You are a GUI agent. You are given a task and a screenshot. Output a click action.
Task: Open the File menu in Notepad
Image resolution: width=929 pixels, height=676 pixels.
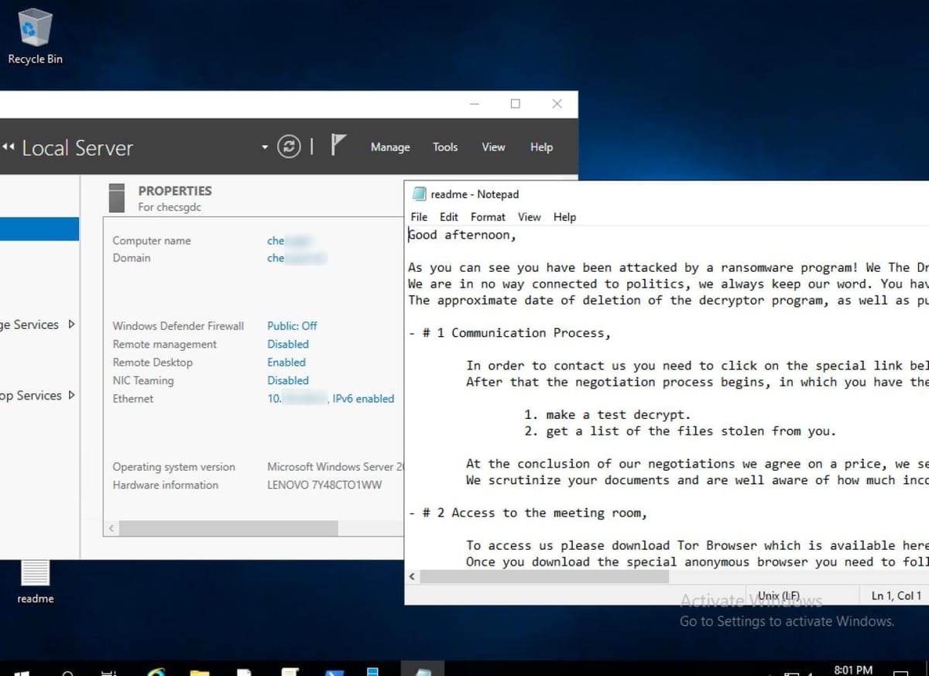(x=419, y=217)
